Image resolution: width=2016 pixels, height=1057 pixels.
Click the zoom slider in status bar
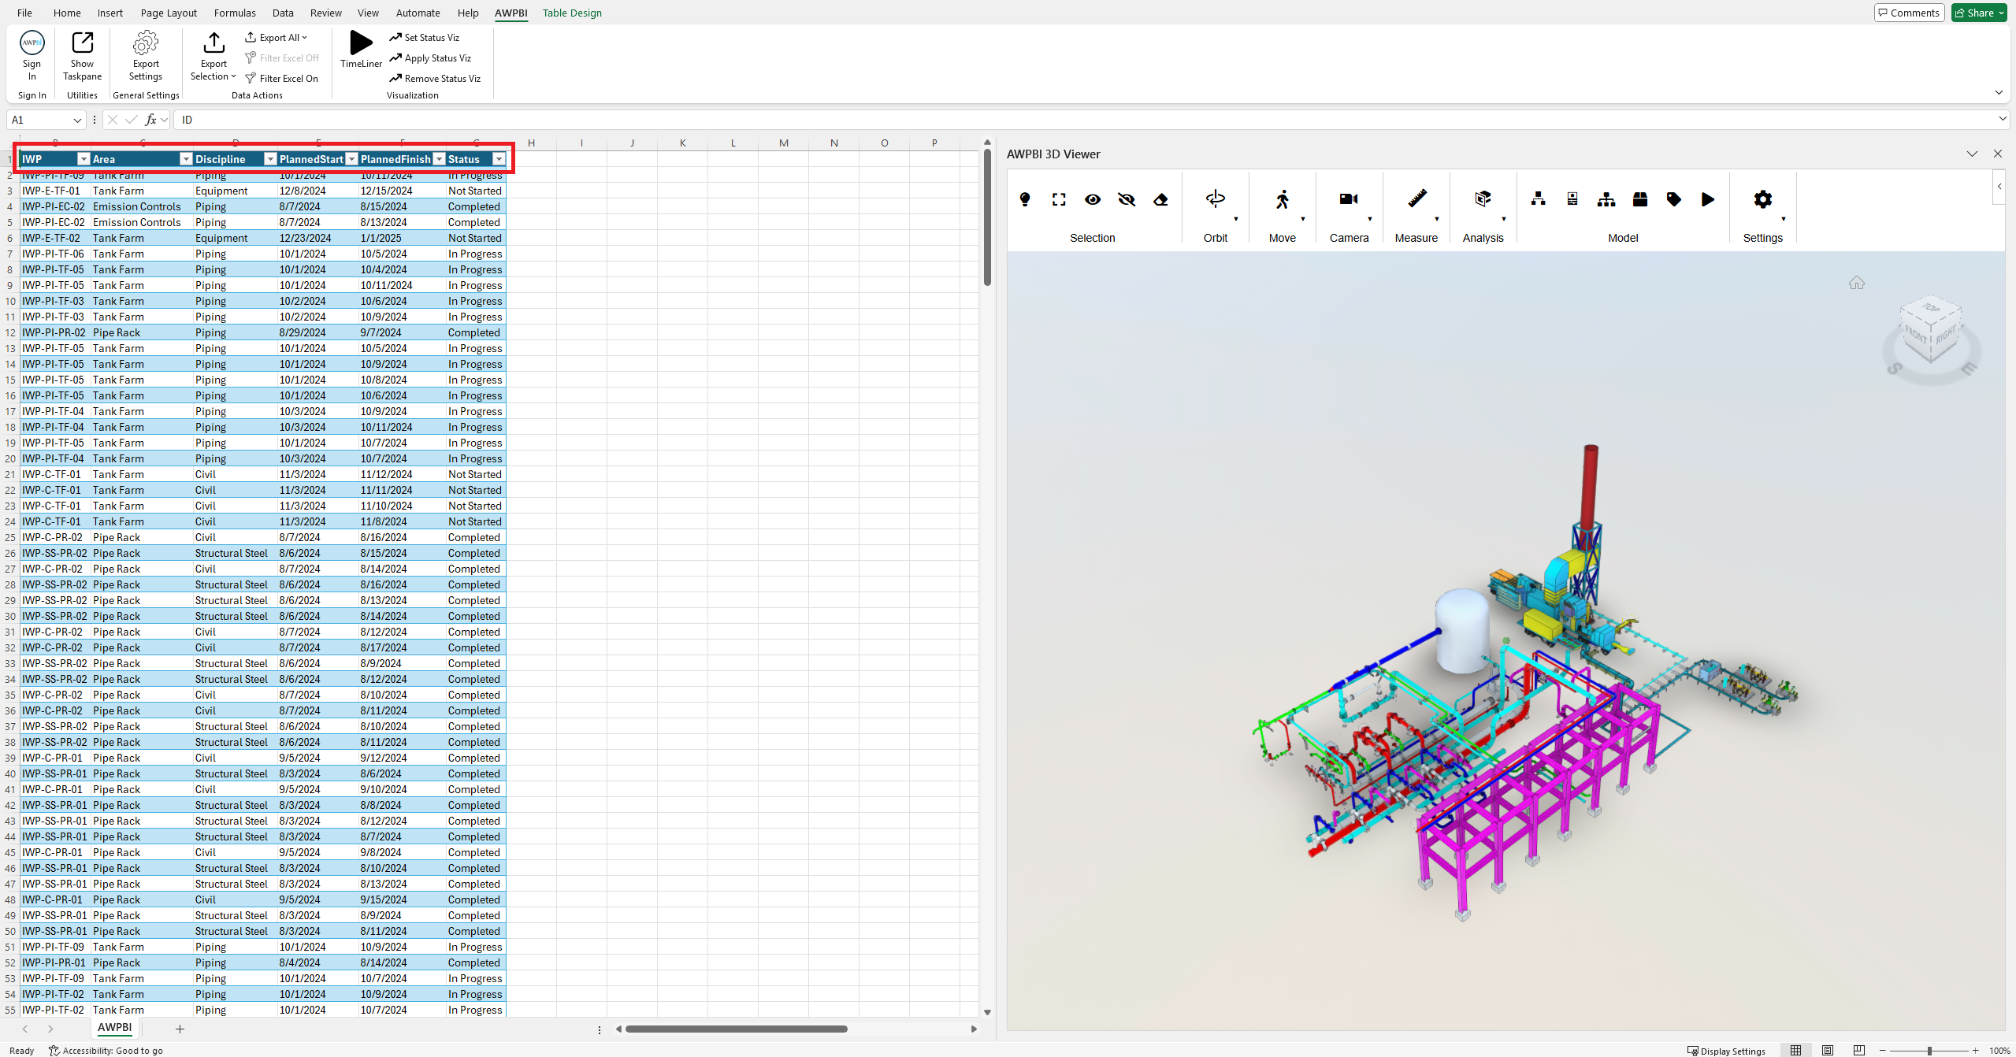(x=1929, y=1051)
